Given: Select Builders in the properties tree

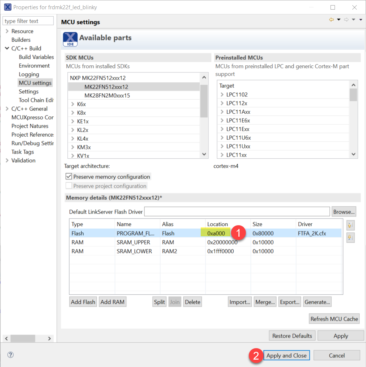Looking at the screenshot, I should 21,40.
